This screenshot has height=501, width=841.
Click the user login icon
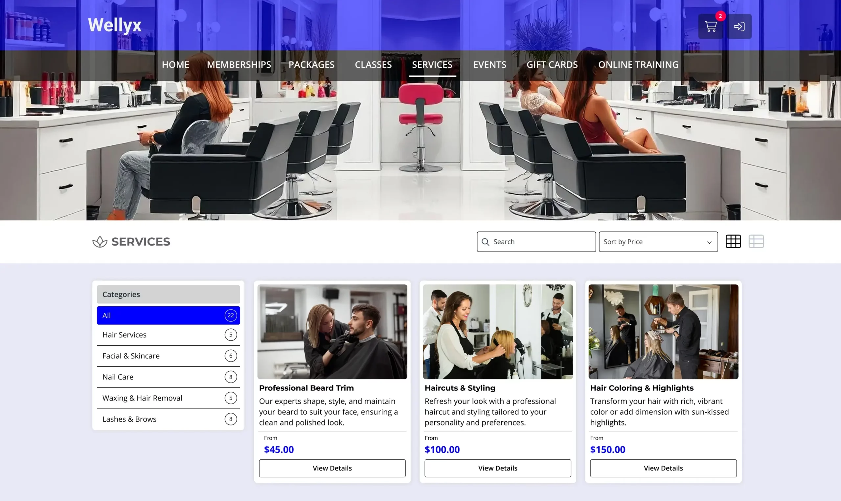pos(739,26)
